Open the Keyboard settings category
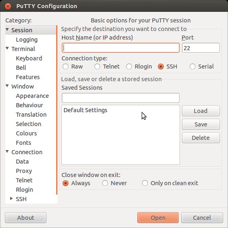228x228 pixels. [x=29, y=58]
